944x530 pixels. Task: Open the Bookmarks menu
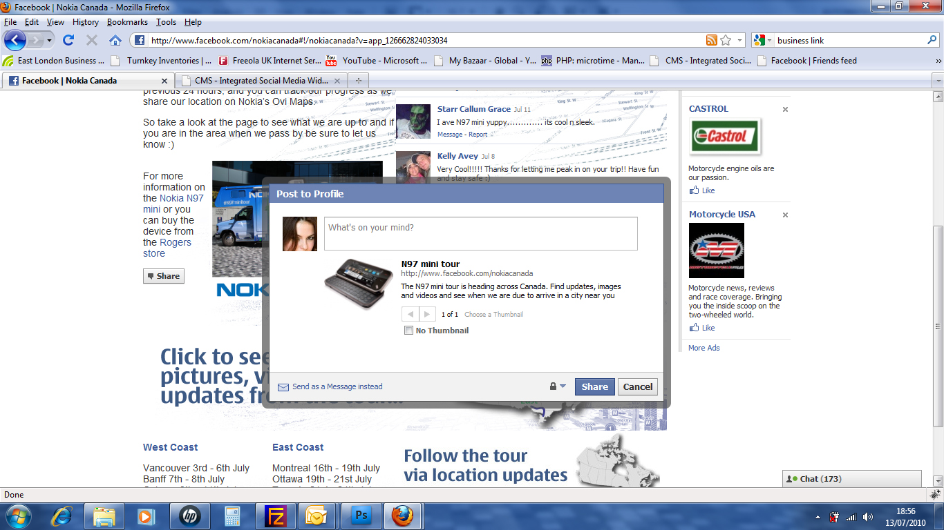click(127, 22)
